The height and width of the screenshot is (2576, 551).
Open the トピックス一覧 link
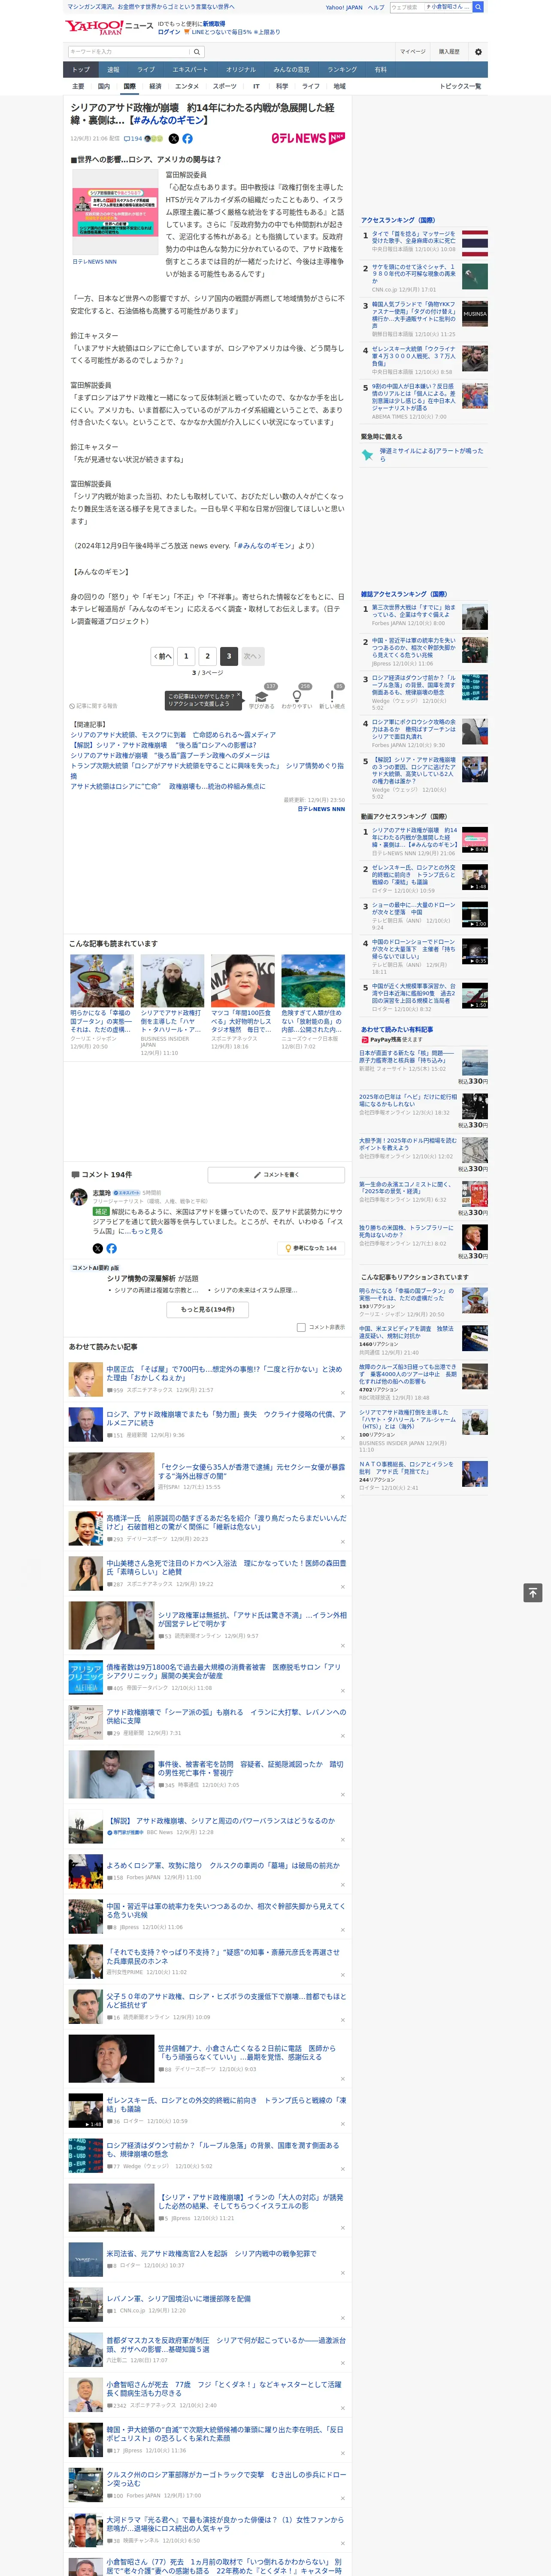(460, 86)
